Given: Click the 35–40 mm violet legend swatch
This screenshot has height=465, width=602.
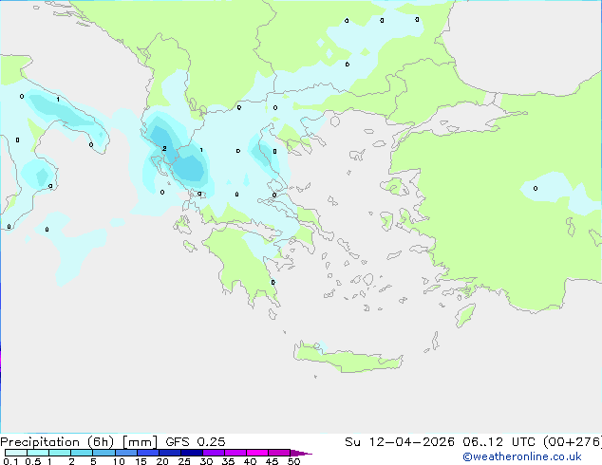Looking at the screenshot, I should [235, 453].
